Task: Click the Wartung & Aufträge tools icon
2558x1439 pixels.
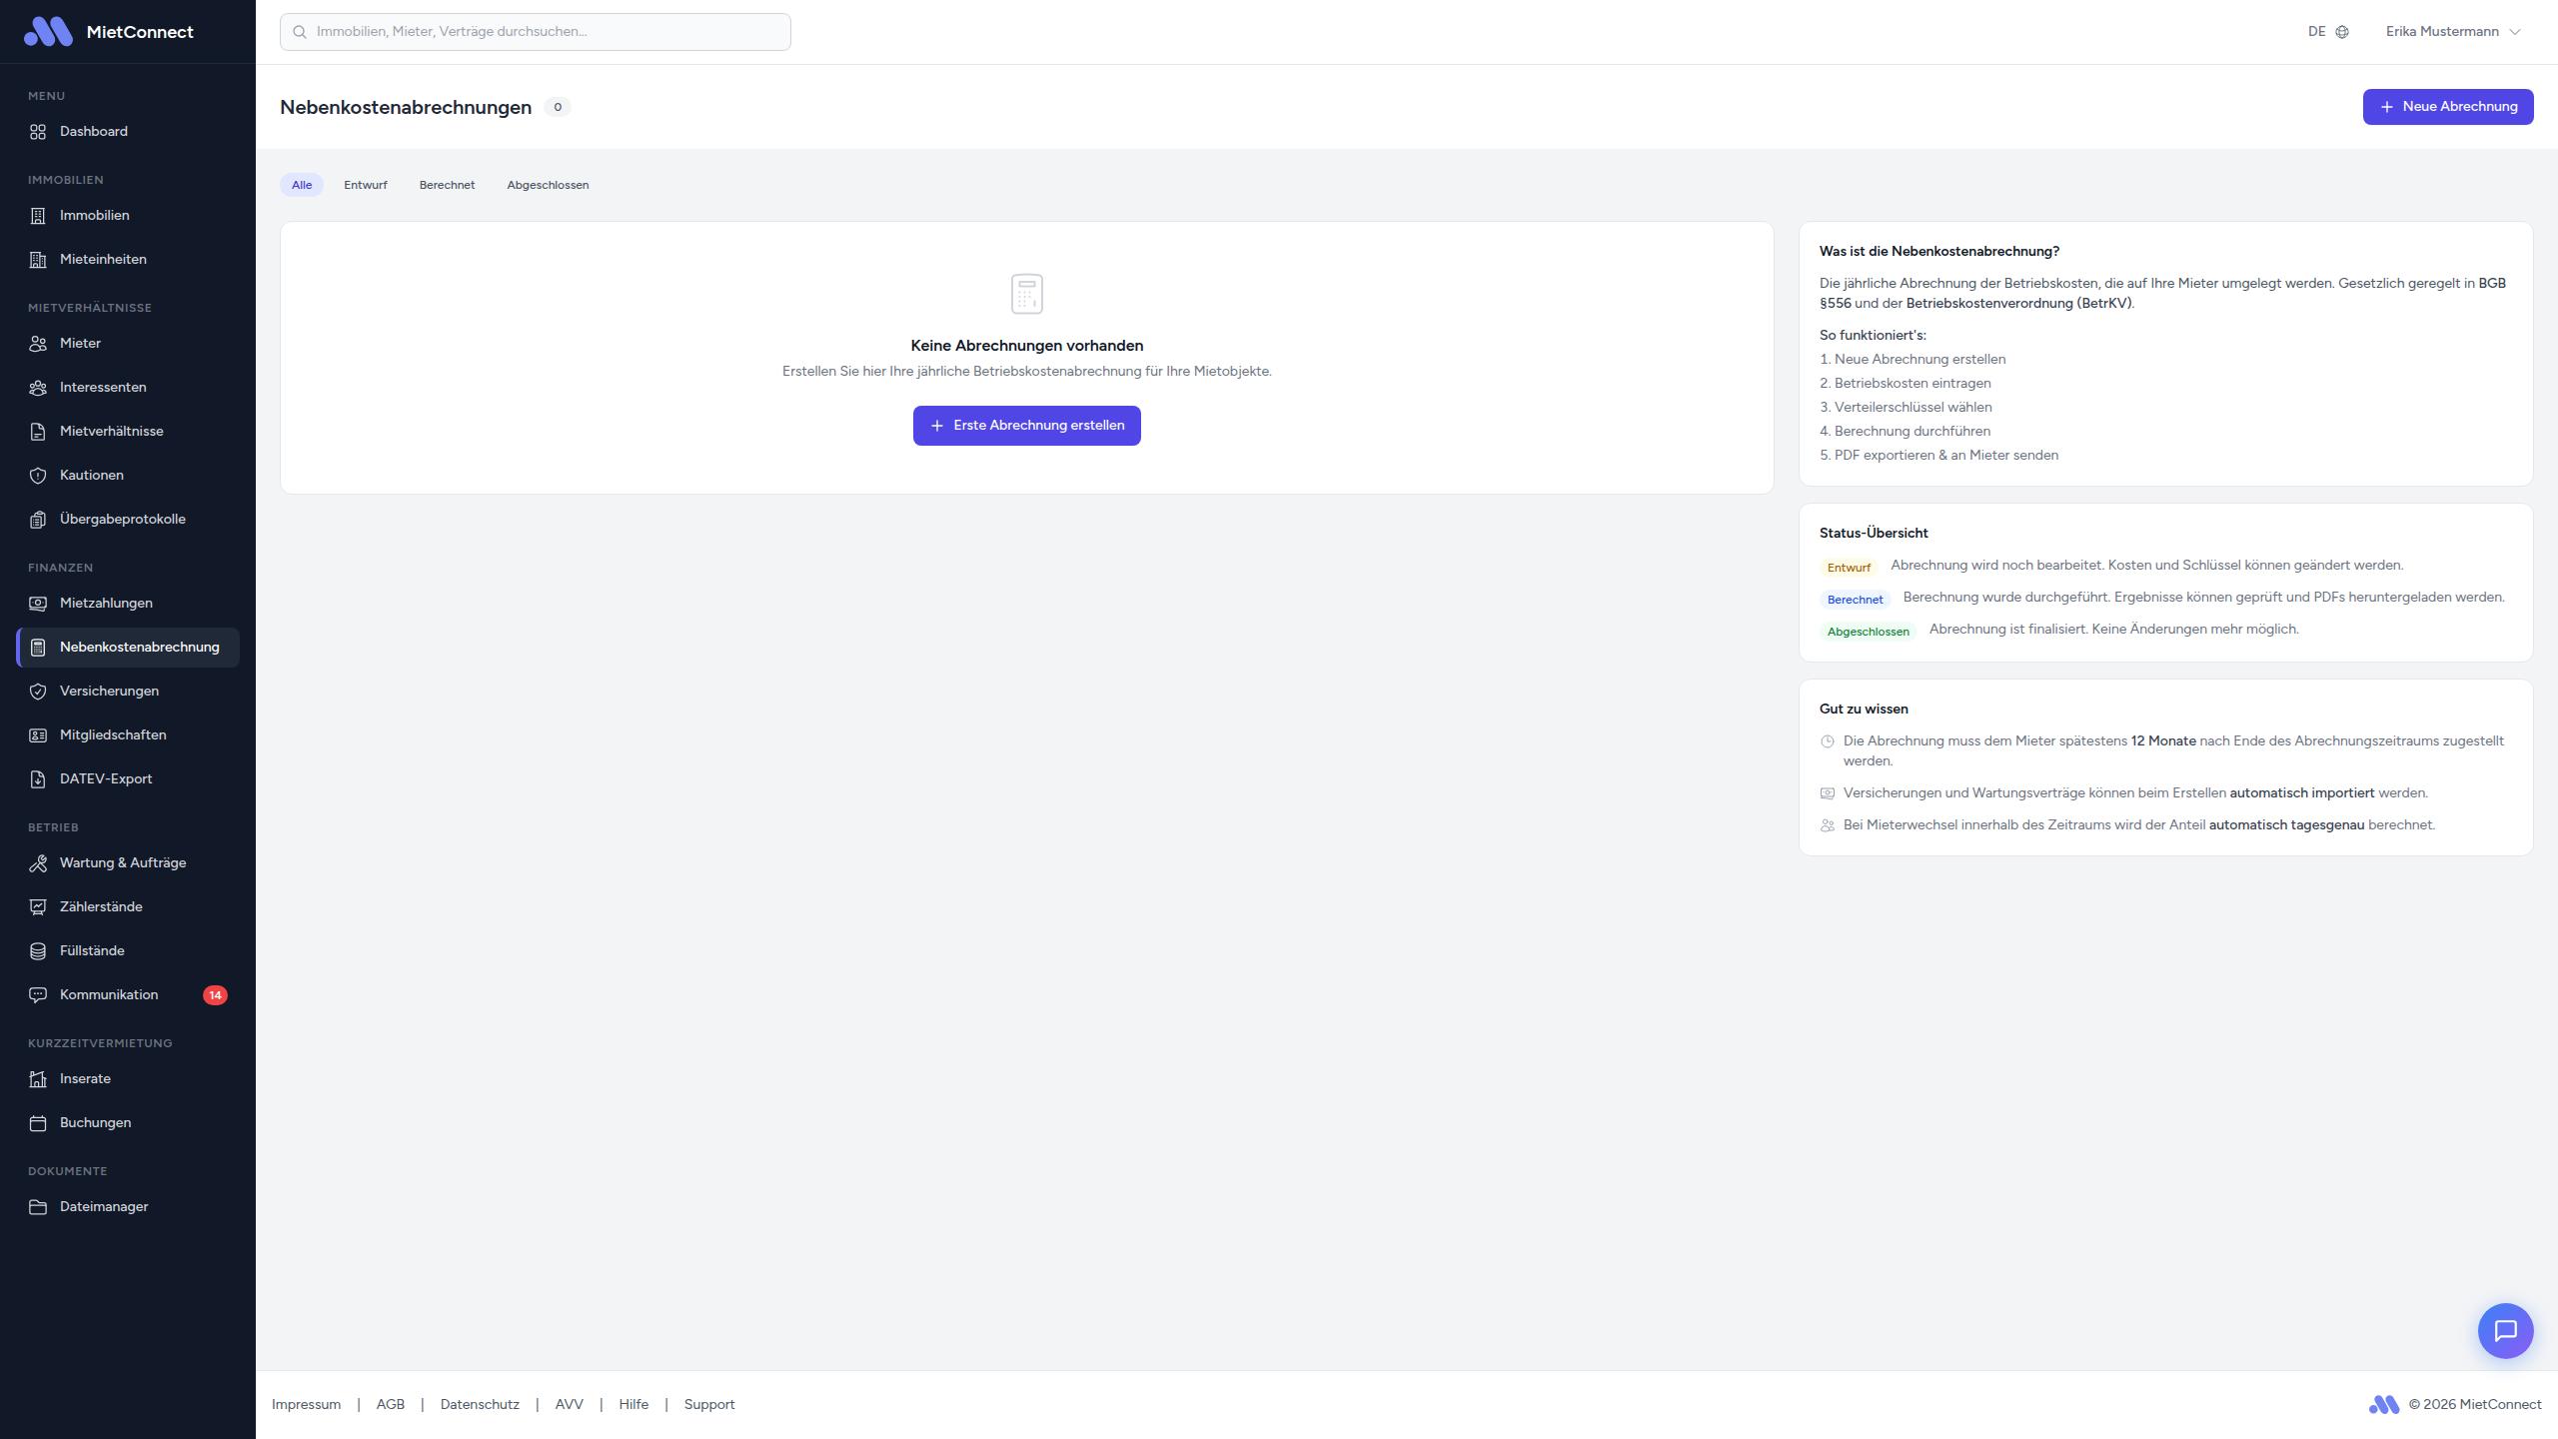Action: point(38,862)
